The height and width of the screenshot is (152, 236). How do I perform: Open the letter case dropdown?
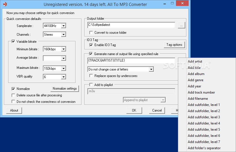(151, 69)
